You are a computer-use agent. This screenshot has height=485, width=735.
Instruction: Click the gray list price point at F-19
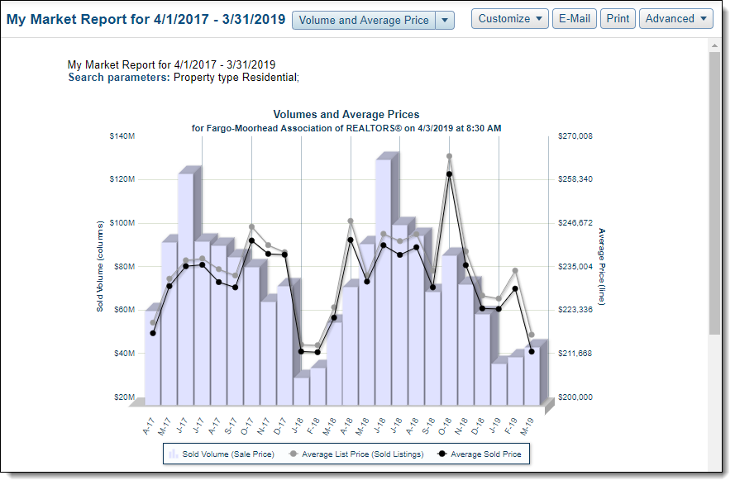515,271
